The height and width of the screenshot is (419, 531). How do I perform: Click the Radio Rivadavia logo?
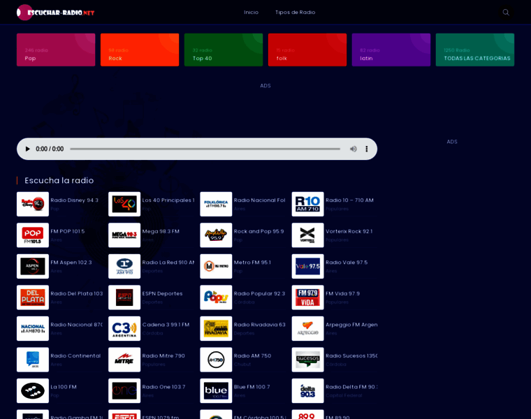216,329
